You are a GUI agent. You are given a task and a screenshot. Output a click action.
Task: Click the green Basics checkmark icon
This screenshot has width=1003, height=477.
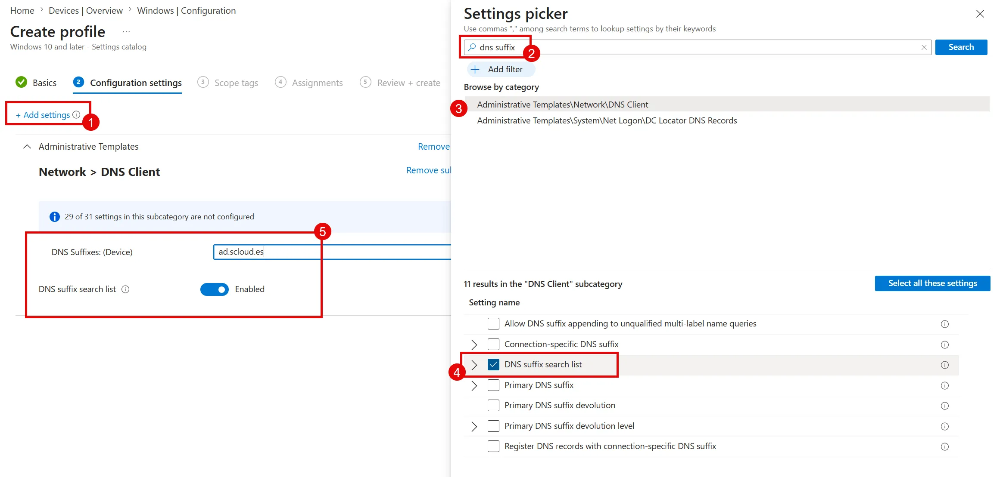(x=21, y=82)
